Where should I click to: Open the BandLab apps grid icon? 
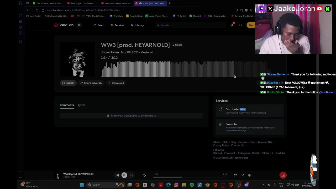(x=79, y=25)
